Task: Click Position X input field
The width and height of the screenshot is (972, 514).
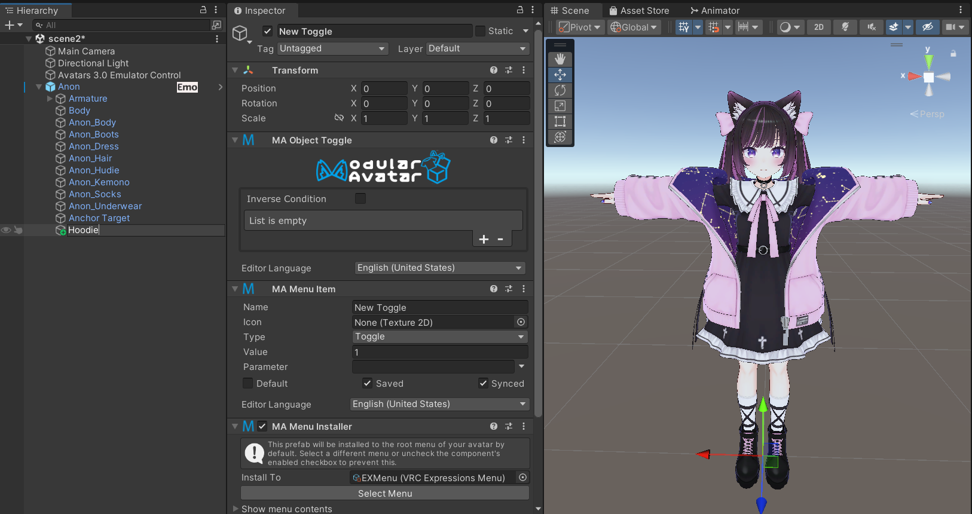Action: pyautogui.click(x=384, y=88)
